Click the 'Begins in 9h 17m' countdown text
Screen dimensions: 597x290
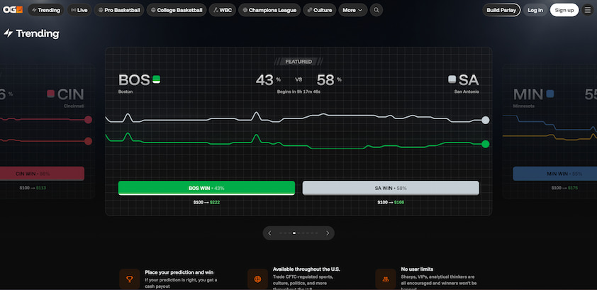[298, 91]
